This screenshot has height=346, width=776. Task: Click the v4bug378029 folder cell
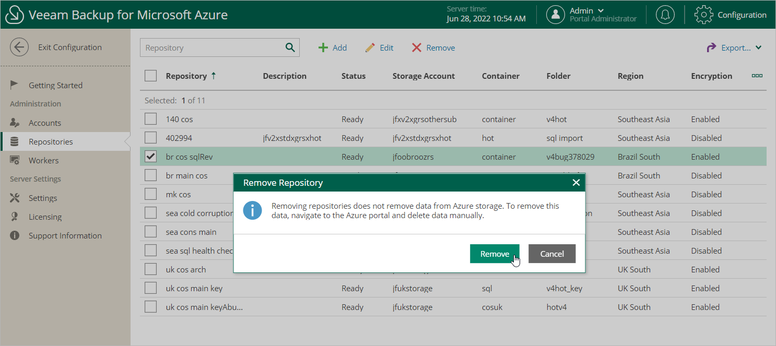tap(570, 157)
